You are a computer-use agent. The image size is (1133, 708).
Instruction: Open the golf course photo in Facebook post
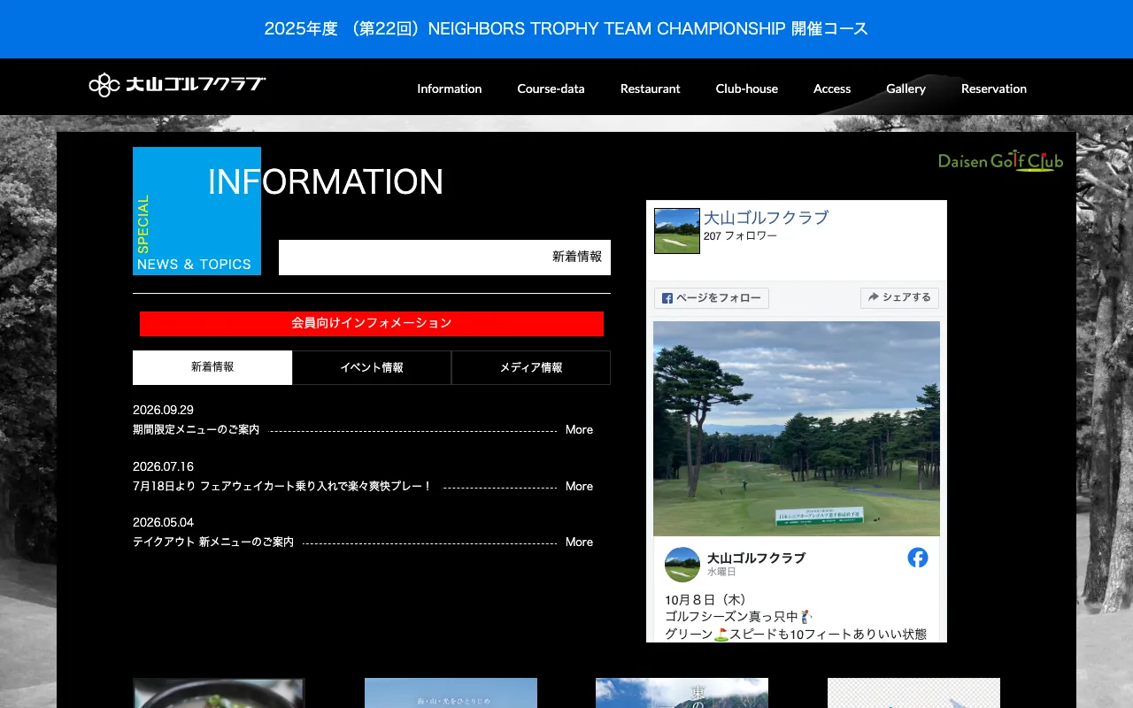797,428
